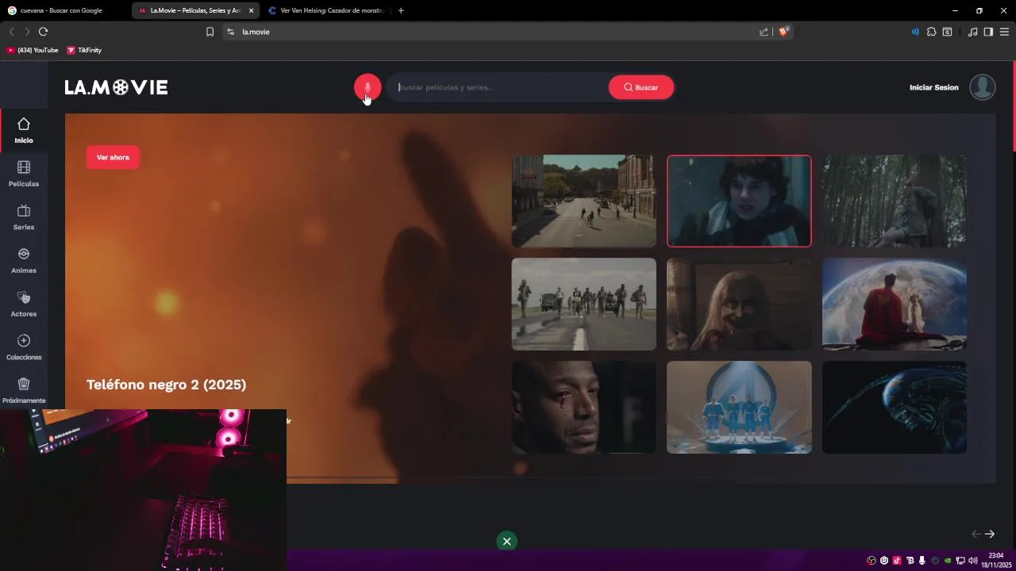This screenshot has width=1016, height=571.
Task: Switch to the La.Movie tab
Action: [x=194, y=10]
